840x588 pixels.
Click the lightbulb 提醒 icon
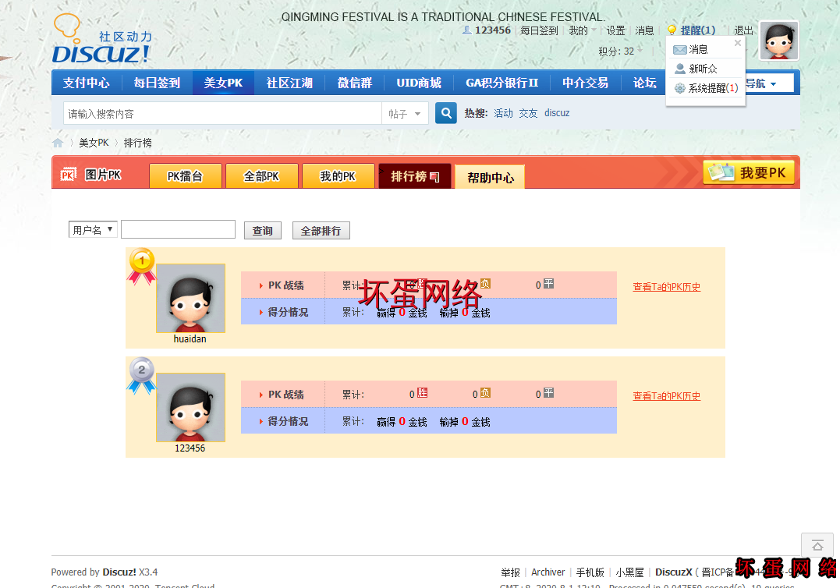[x=672, y=30]
